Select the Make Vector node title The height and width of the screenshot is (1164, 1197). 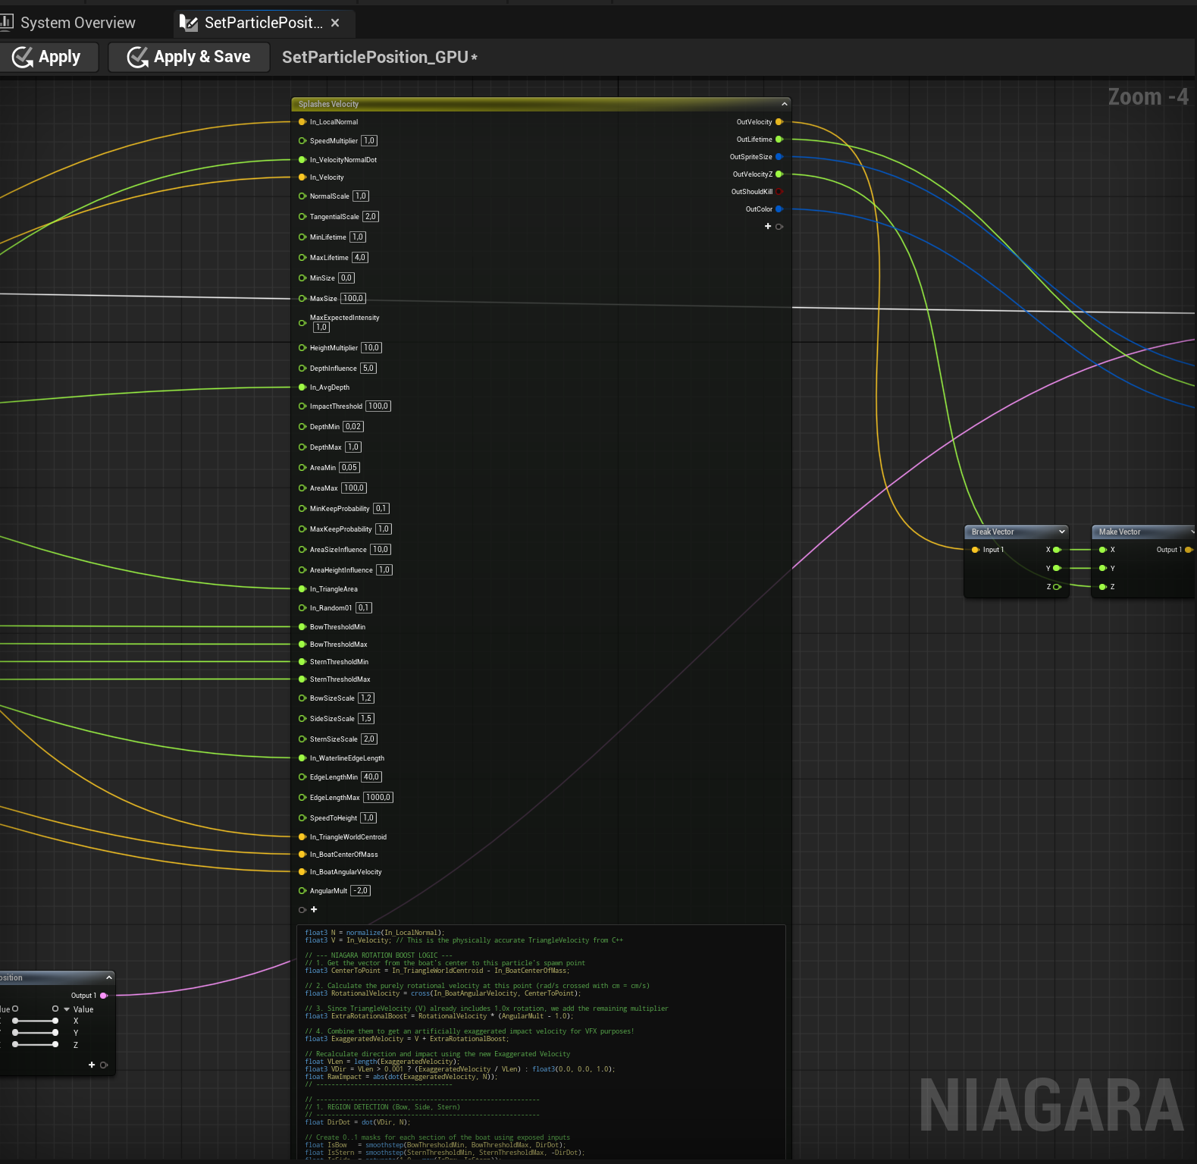(x=1120, y=532)
